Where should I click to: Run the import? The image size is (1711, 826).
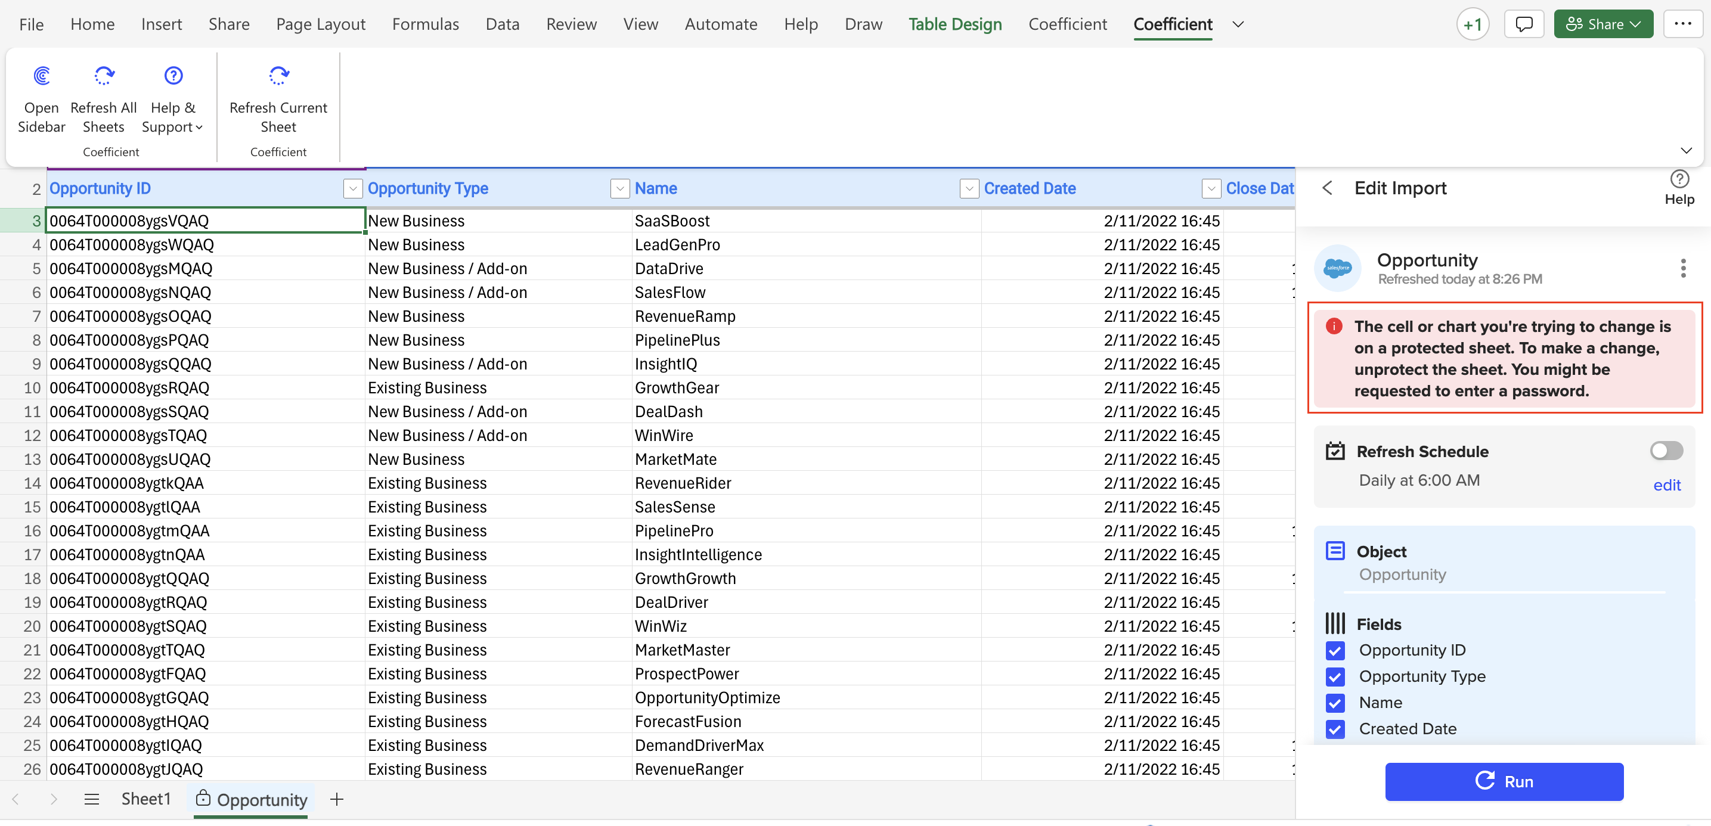(x=1504, y=781)
